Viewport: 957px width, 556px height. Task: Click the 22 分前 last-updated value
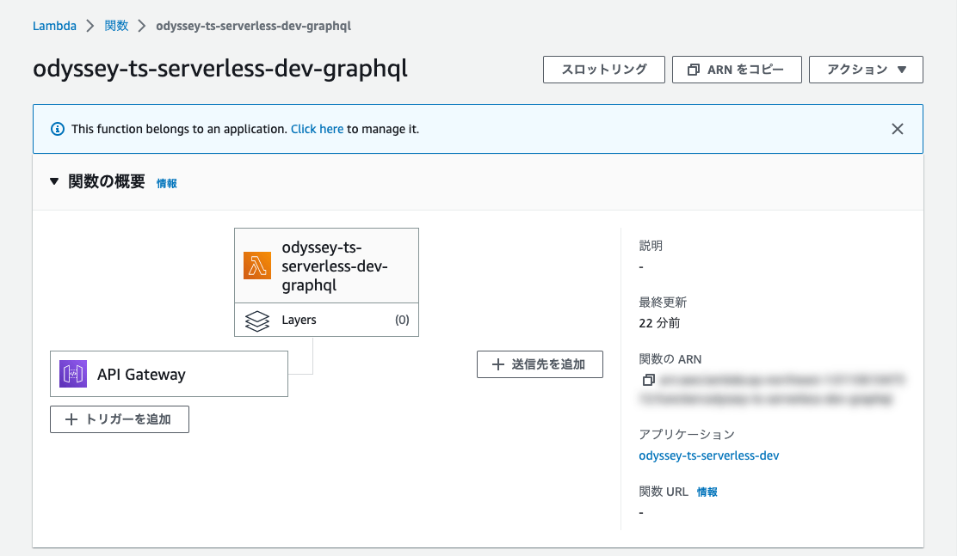coord(659,323)
